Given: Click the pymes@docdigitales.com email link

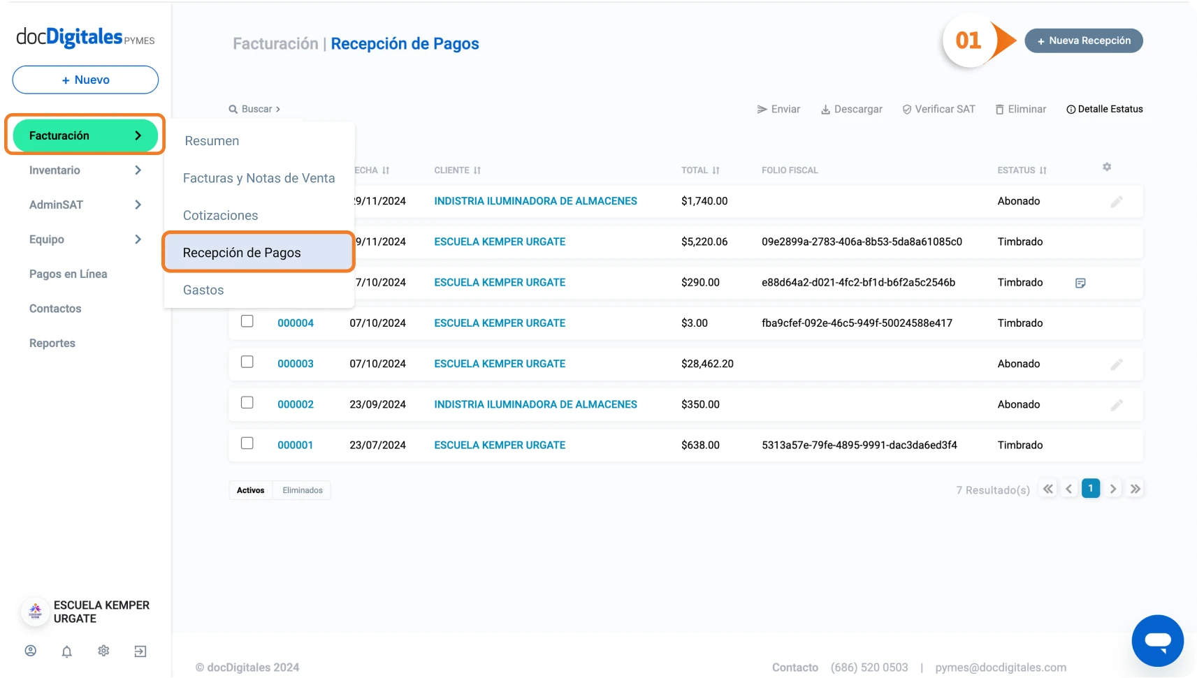Looking at the screenshot, I should (1001, 668).
